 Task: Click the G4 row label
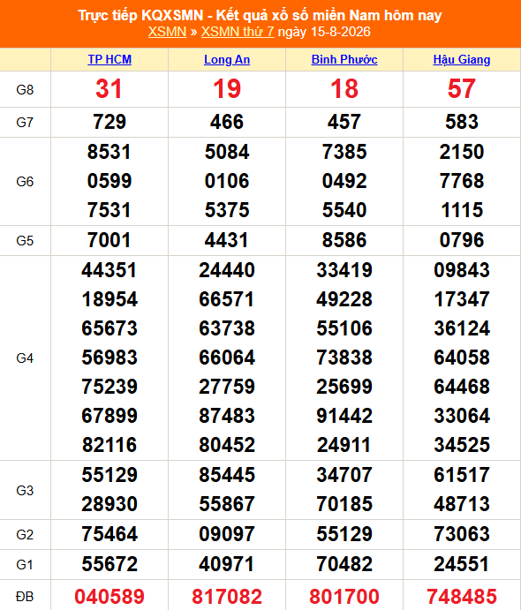pyautogui.click(x=25, y=358)
